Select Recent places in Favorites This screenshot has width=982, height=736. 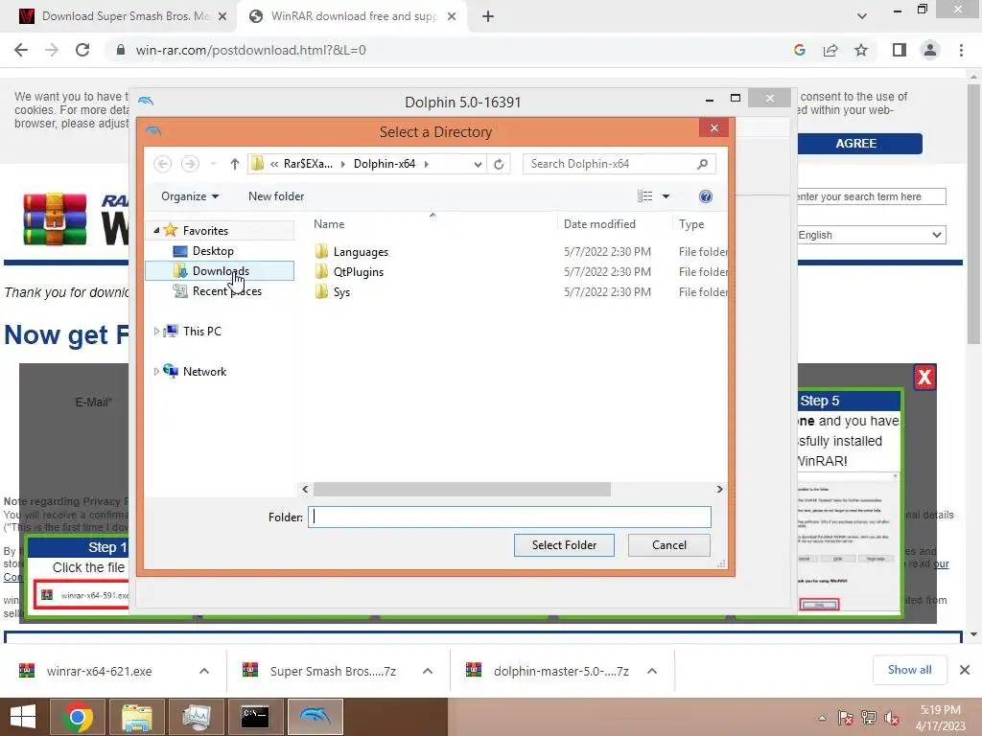[x=226, y=291]
